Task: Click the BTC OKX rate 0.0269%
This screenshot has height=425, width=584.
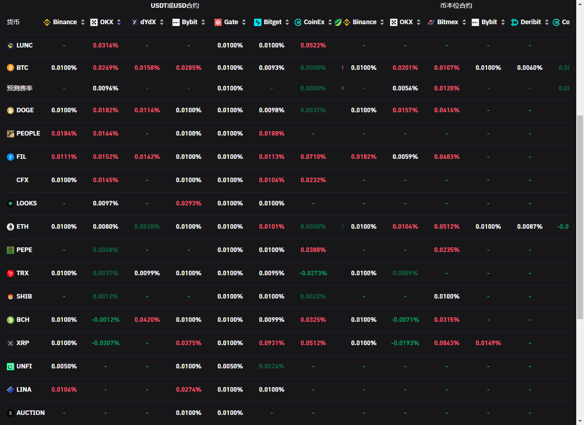Action: 106,68
